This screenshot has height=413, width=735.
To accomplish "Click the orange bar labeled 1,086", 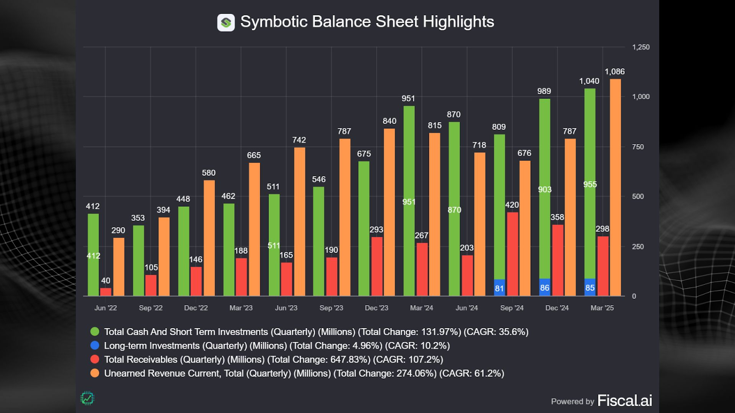I will [x=616, y=187].
